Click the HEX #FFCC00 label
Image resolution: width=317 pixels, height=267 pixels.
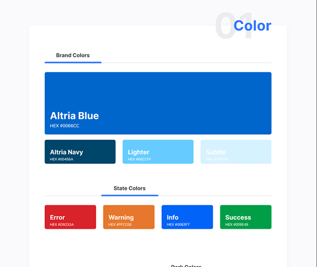pyautogui.click(x=120, y=224)
